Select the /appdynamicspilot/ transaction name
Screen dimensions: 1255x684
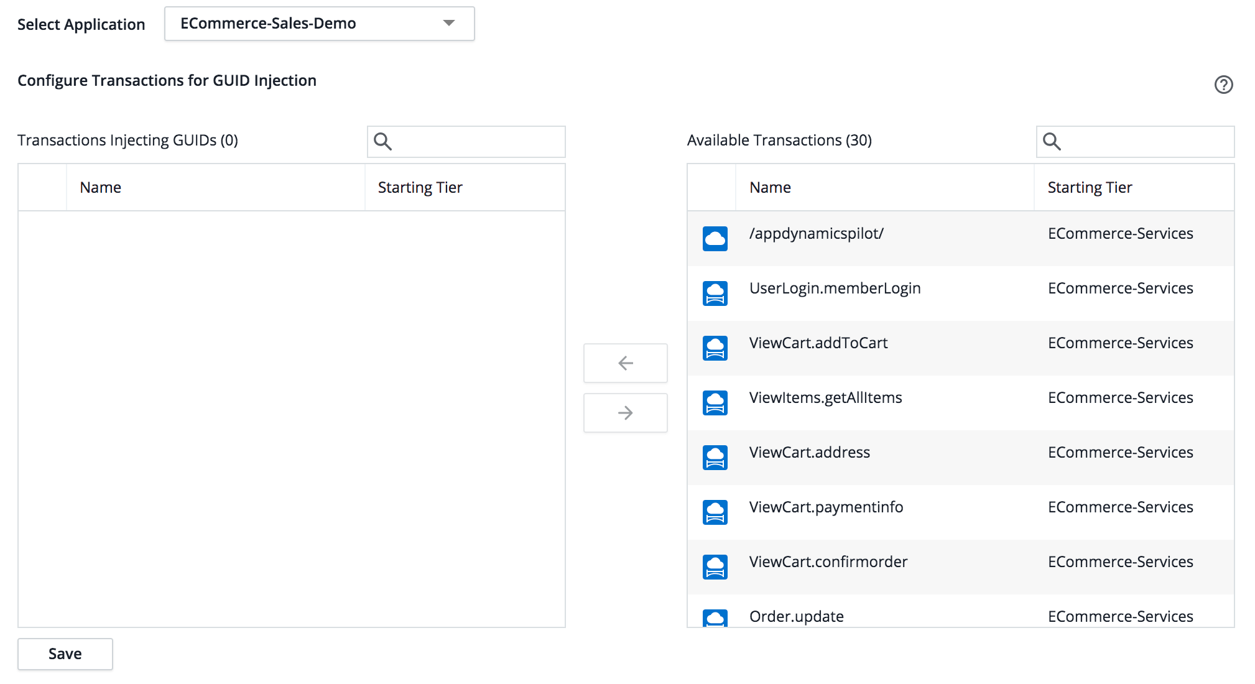point(816,234)
